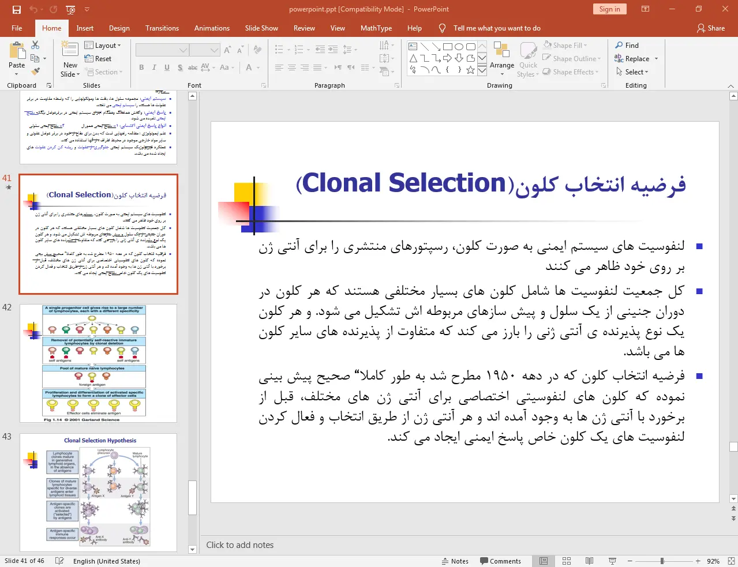Toggle Align Right paragraph button
The height and width of the screenshot is (567, 738).
tap(305, 67)
